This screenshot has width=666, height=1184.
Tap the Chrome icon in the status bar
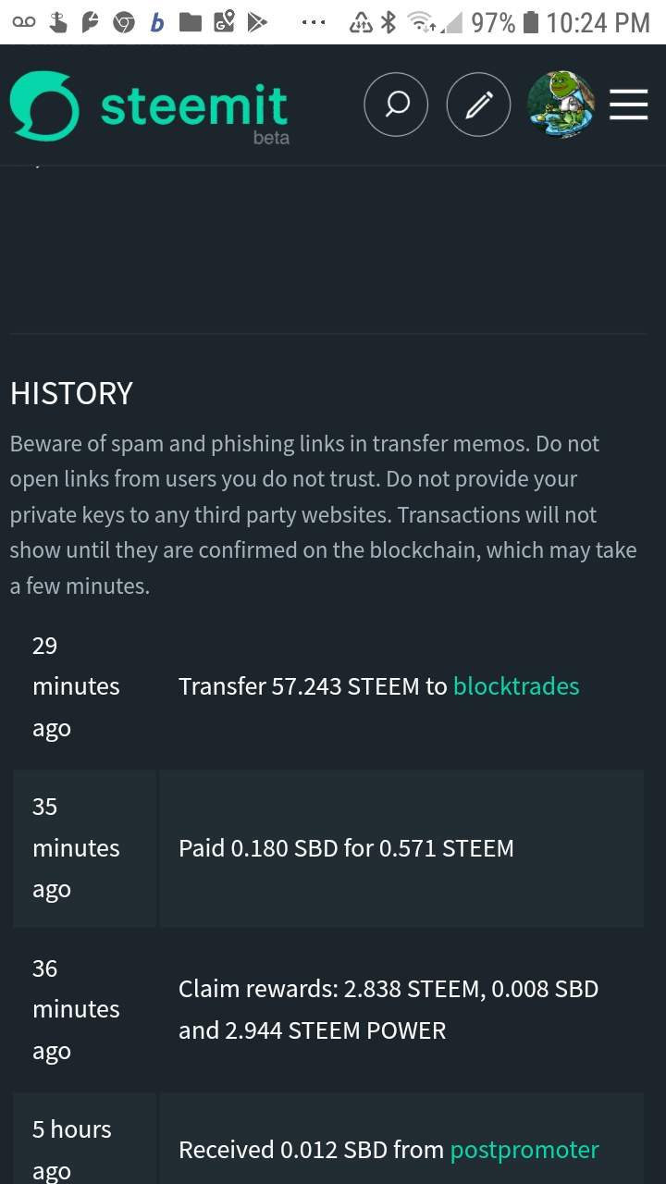[124, 22]
